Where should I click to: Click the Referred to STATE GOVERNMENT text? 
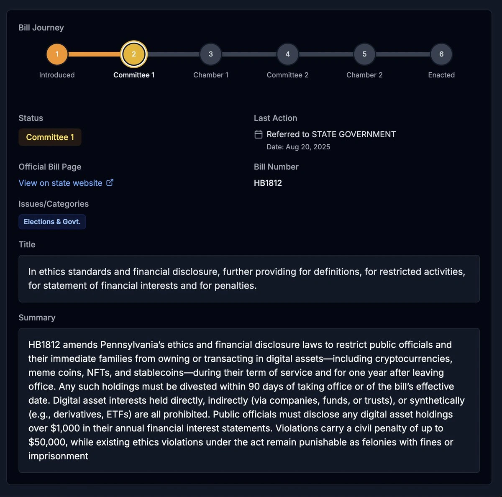click(331, 134)
